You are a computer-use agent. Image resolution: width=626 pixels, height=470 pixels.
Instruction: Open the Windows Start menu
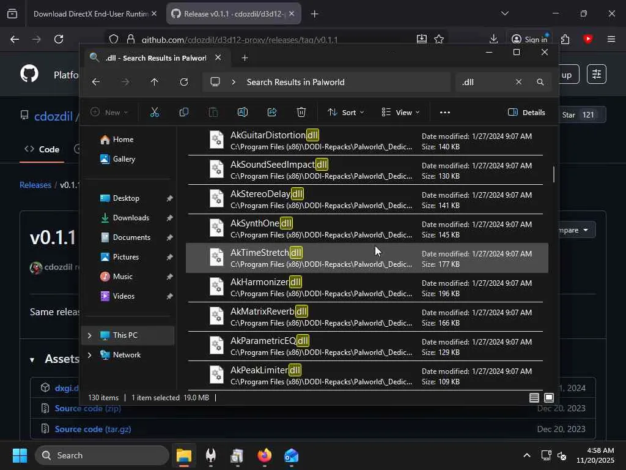[20, 455]
